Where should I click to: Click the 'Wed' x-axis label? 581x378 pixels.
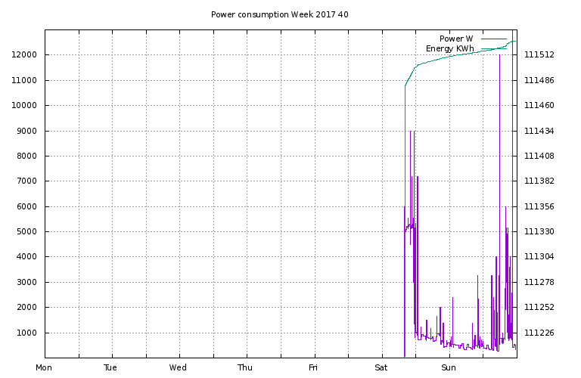pos(178,367)
